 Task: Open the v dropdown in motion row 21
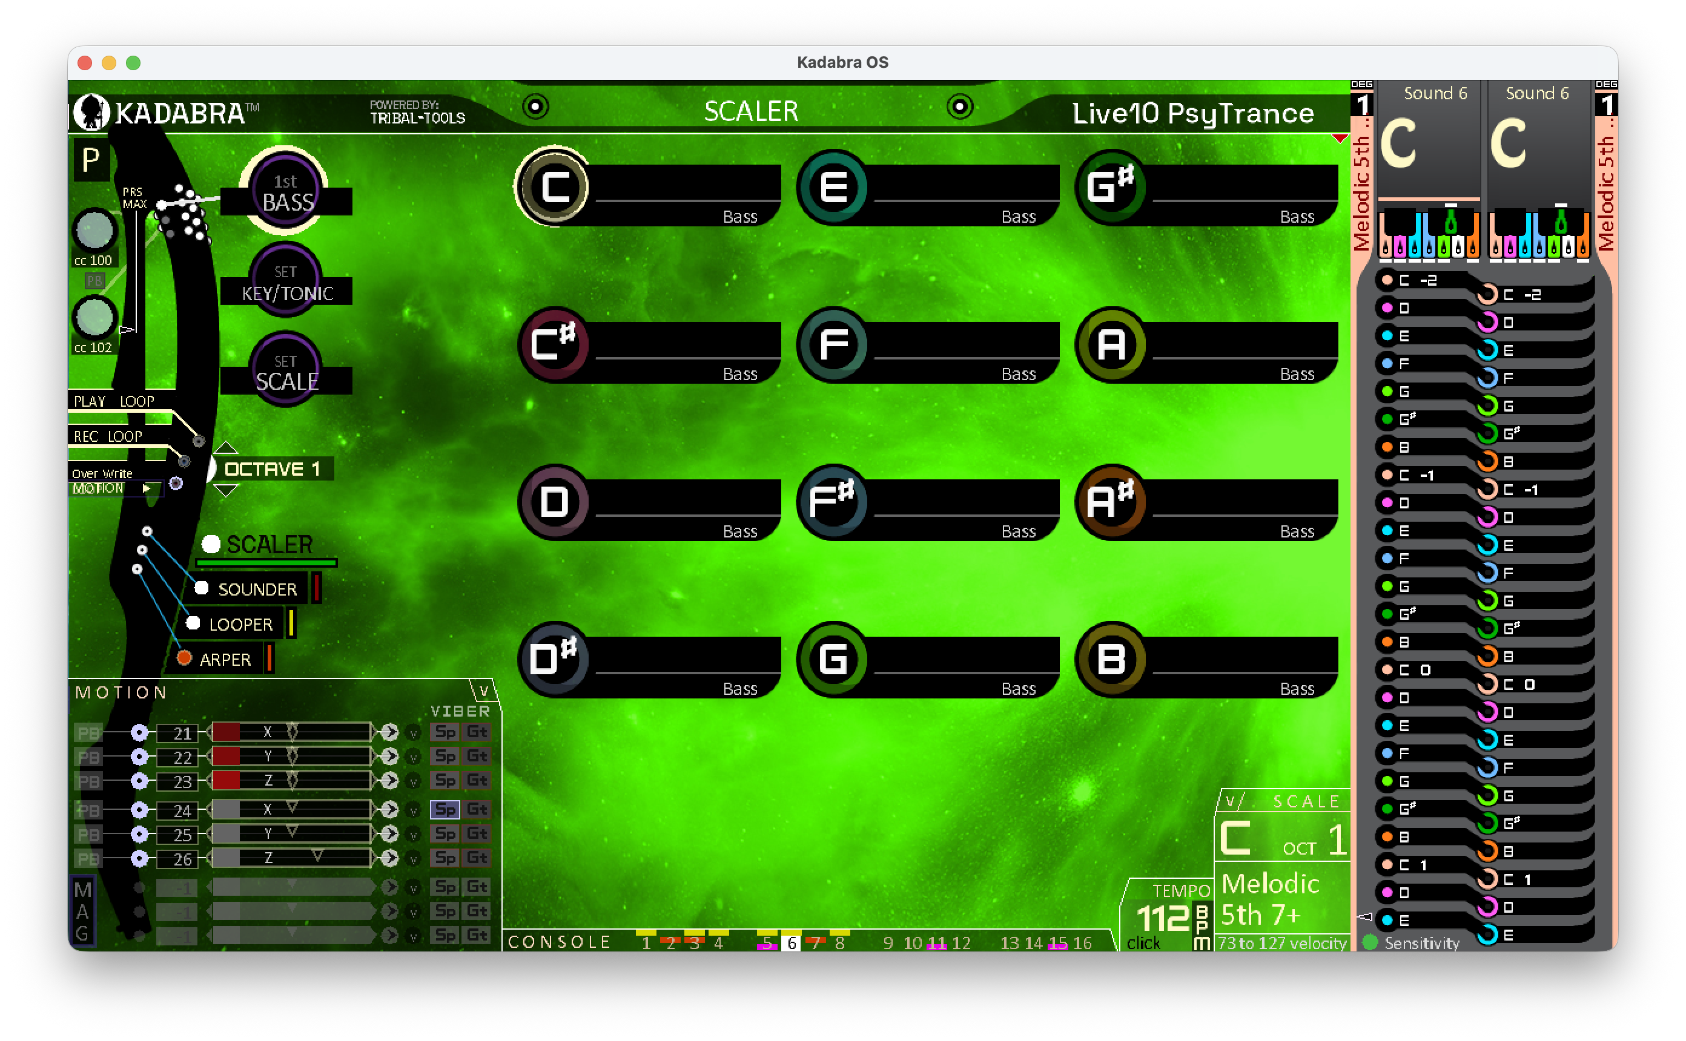414,734
